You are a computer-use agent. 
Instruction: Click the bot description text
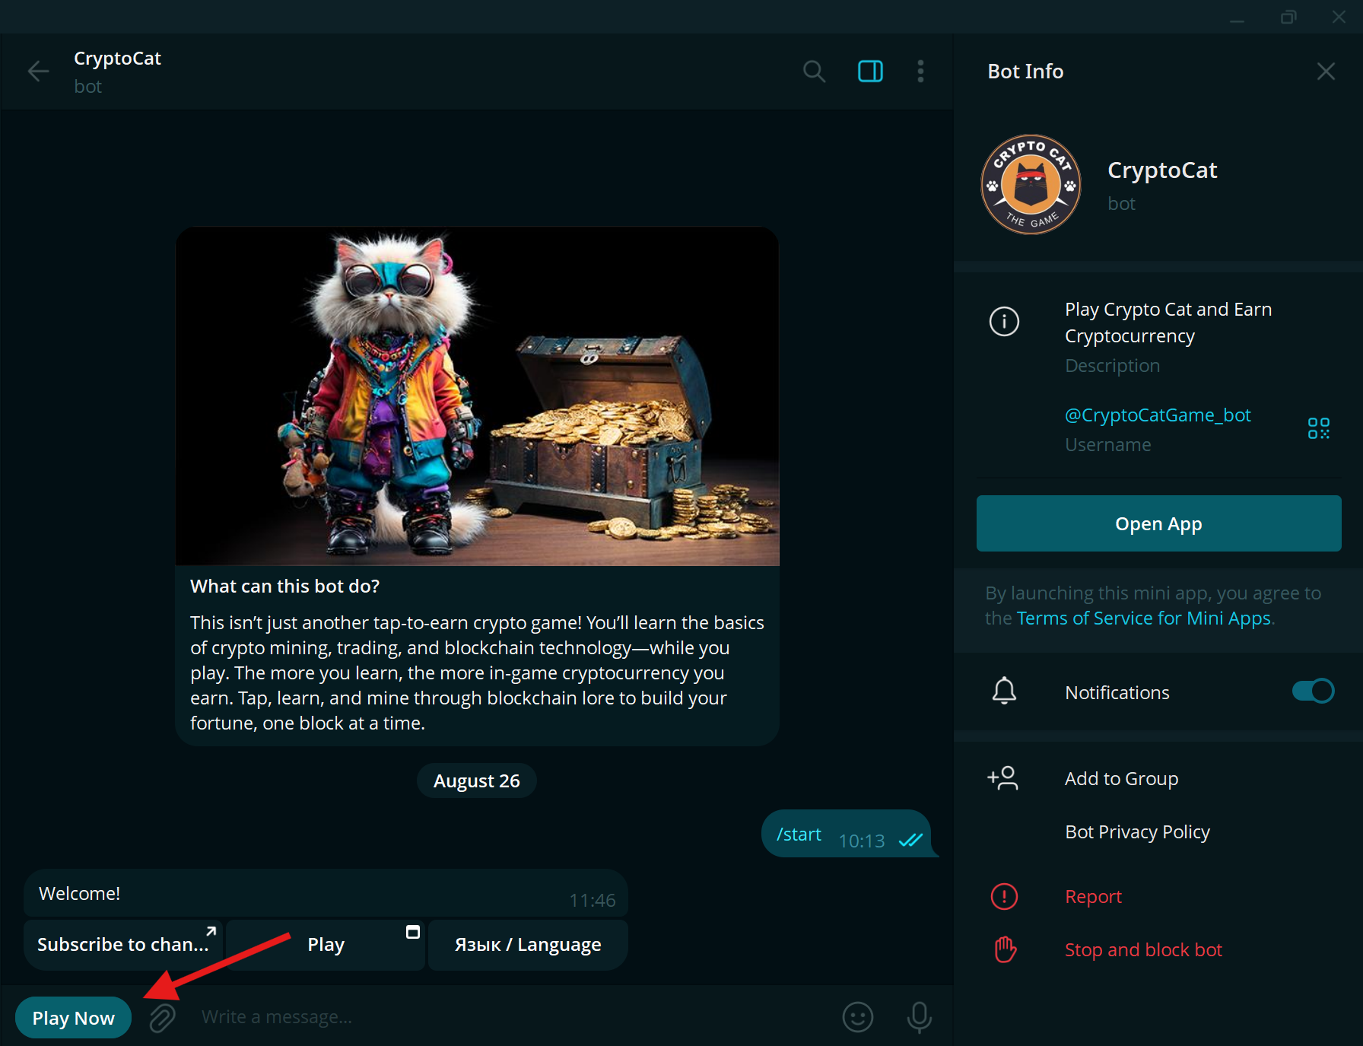tap(1168, 323)
